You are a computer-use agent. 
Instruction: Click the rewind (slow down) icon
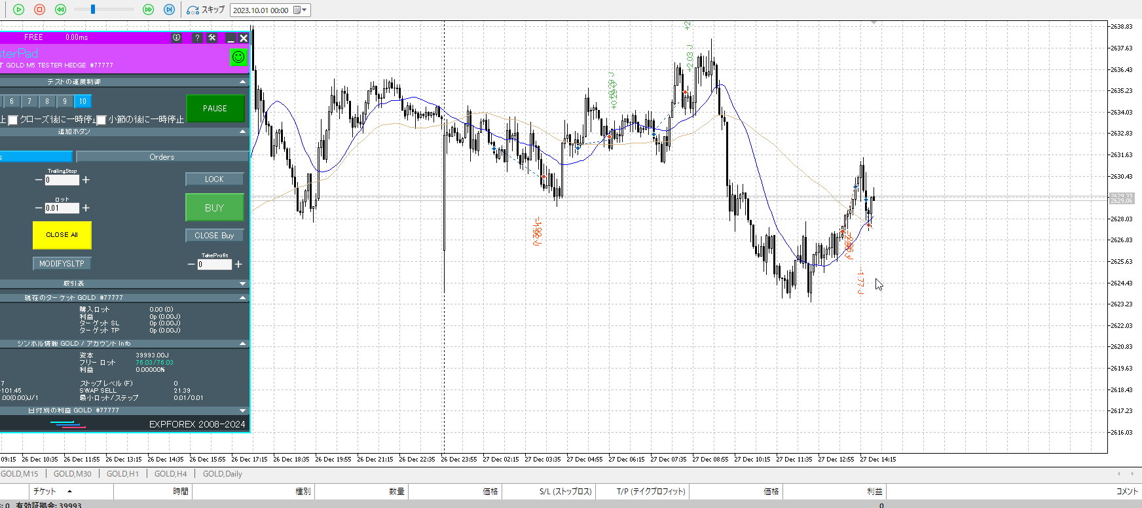(x=60, y=9)
